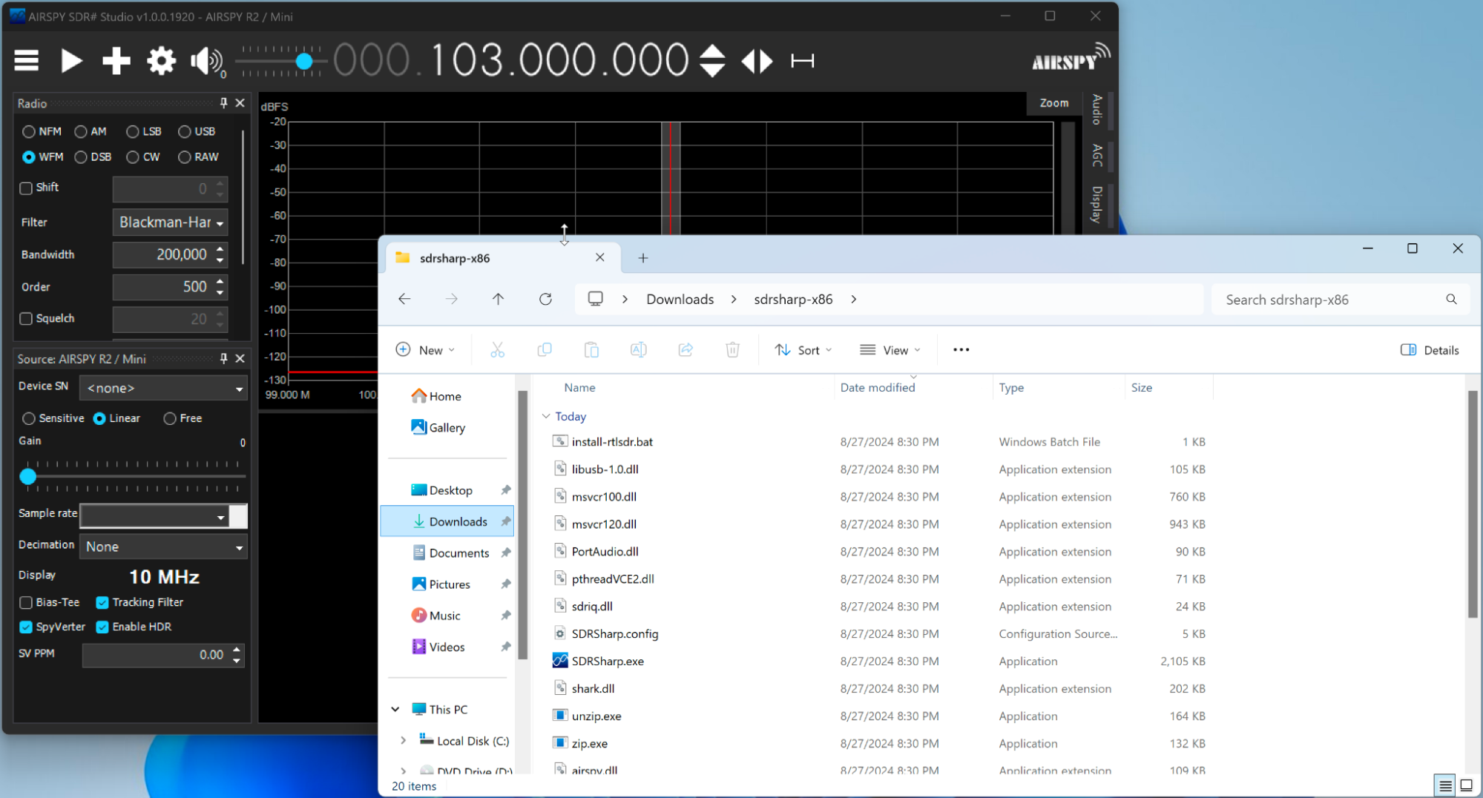The height and width of the screenshot is (798, 1483).
Task: Click the plus icon to add new slice
Action: pyautogui.click(x=116, y=61)
